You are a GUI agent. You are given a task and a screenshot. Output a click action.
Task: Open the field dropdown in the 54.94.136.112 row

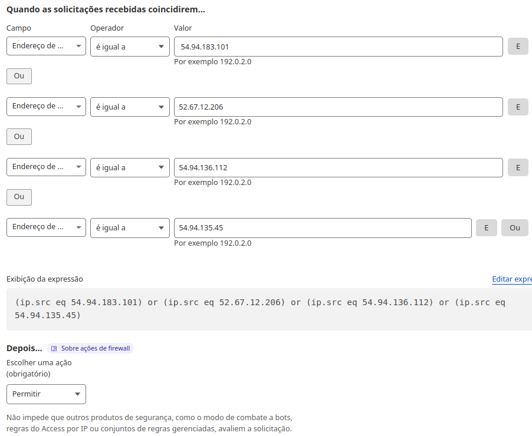46,167
